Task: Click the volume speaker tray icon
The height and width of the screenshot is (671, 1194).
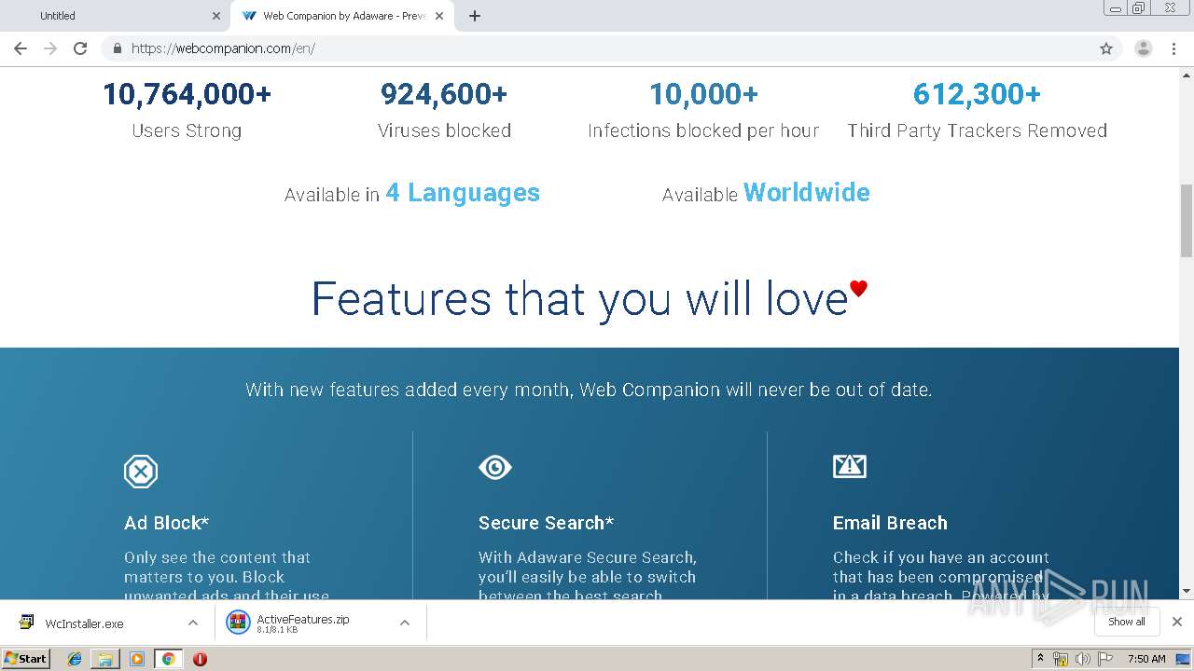Action: 1083,659
